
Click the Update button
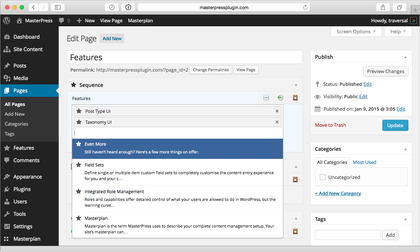tap(395, 125)
